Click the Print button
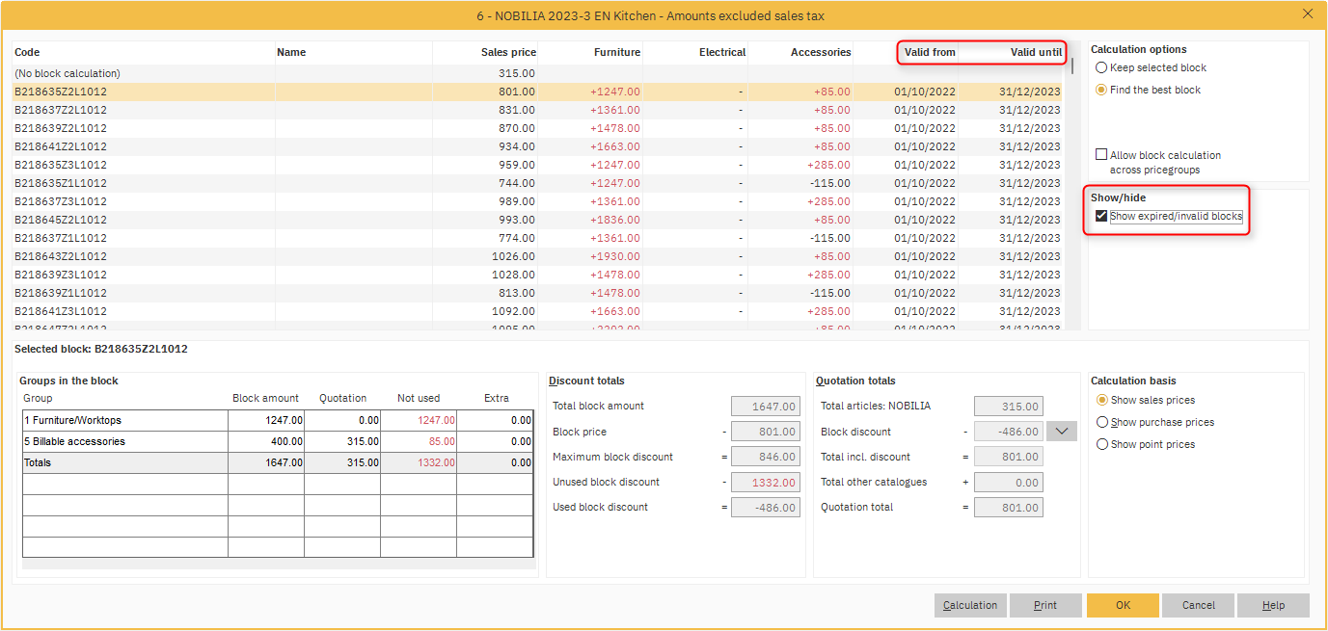This screenshot has height=631, width=1328. point(1045,605)
